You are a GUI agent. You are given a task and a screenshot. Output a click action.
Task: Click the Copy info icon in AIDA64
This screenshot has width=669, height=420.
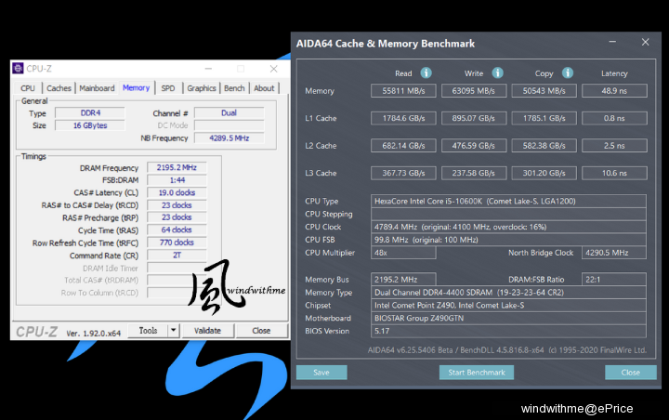pos(568,73)
